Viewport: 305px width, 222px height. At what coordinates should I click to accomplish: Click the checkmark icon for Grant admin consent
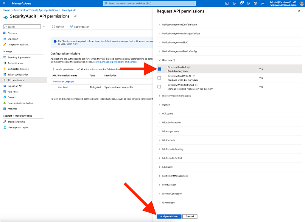pyautogui.click(x=78, y=69)
